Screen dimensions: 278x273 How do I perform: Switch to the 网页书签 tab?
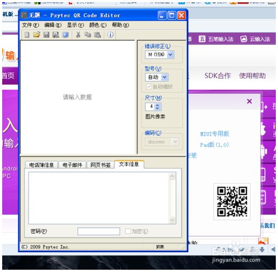click(x=101, y=165)
